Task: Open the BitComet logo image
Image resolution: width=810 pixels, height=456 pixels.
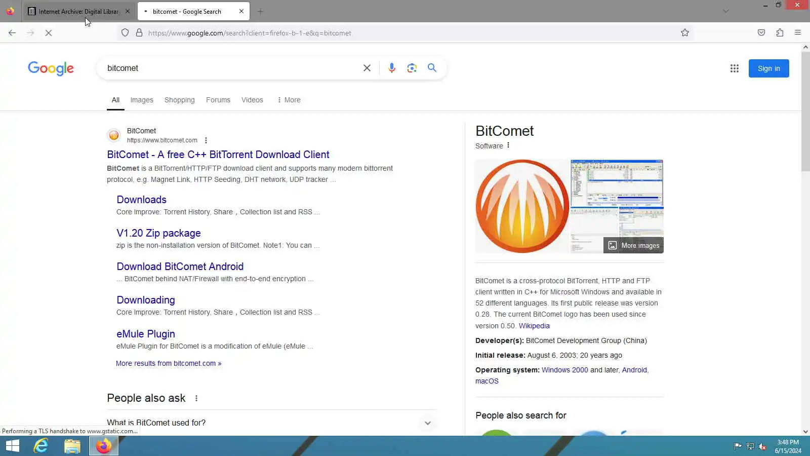Action: [x=522, y=206]
